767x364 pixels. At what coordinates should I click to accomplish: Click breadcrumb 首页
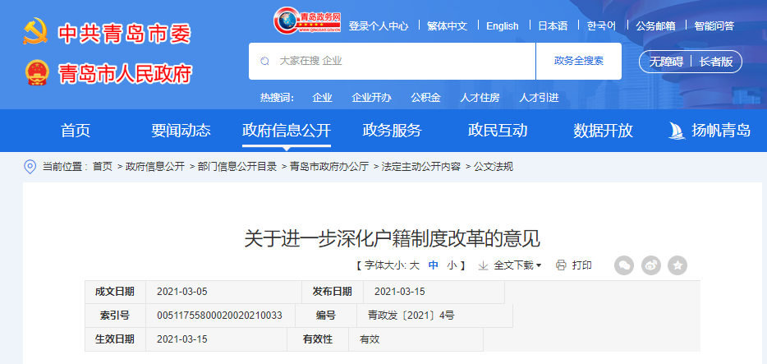(x=102, y=167)
